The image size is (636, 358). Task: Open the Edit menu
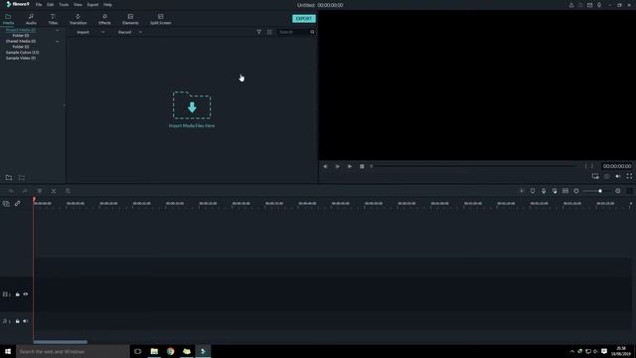pos(51,5)
